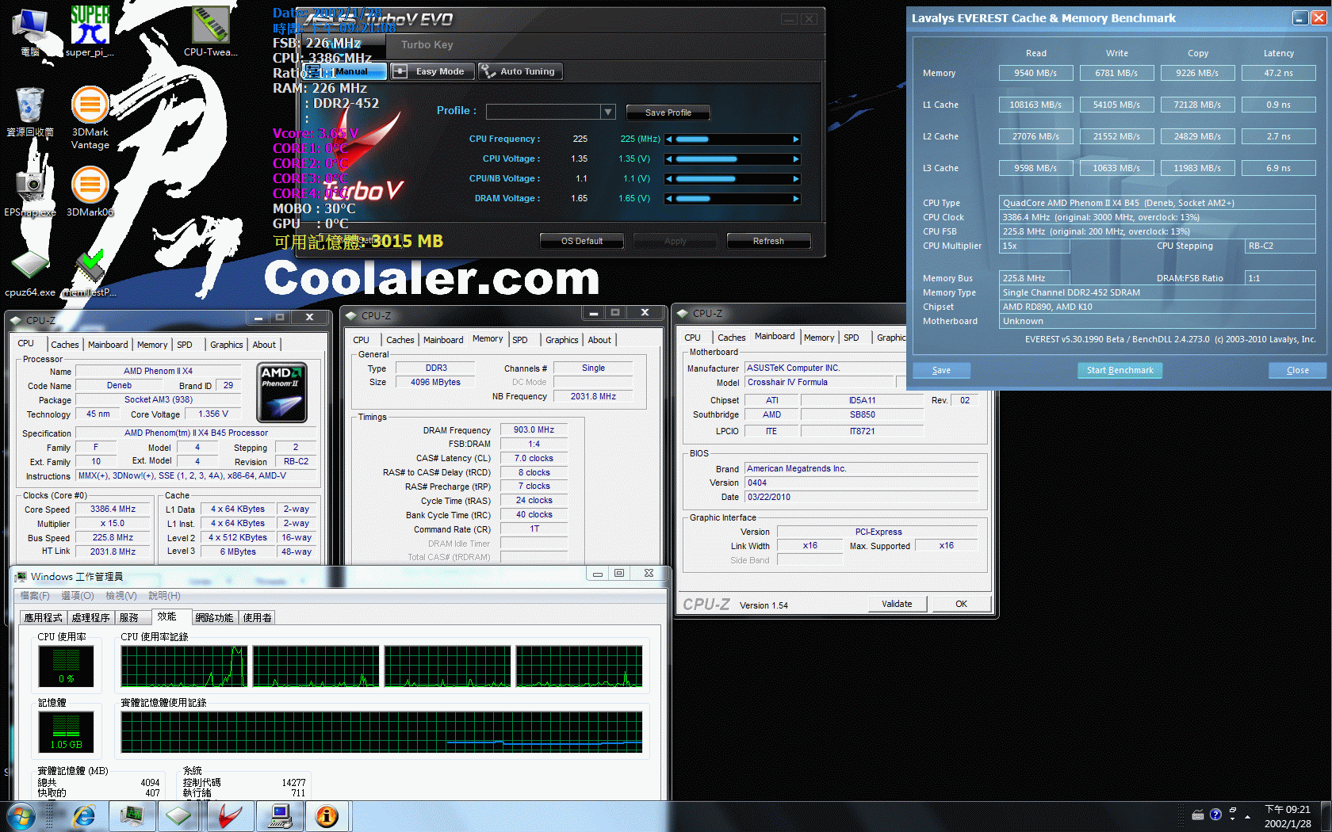Switch TurboV to Easy Mode
Screen dimensions: 1332x832
pos(432,71)
